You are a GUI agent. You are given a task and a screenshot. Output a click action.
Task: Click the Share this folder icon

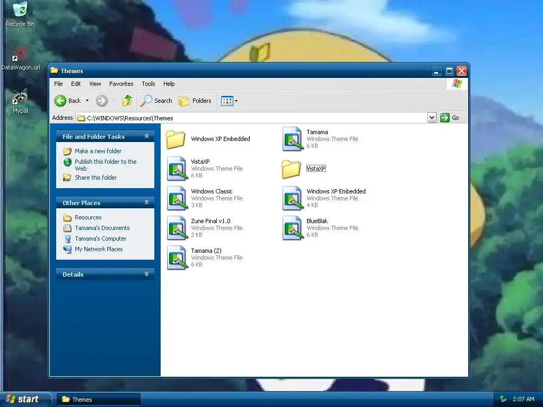(67, 178)
